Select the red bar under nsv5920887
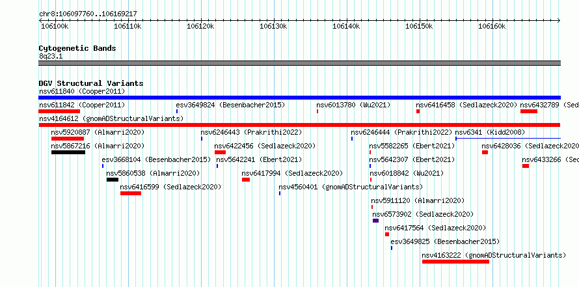This screenshot has height=287, width=579. pyautogui.click(x=68, y=139)
